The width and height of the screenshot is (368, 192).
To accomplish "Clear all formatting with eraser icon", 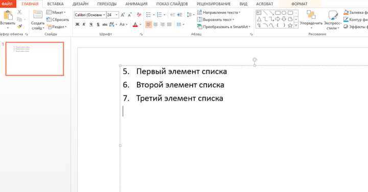I will pyautogui.click(x=139, y=15).
